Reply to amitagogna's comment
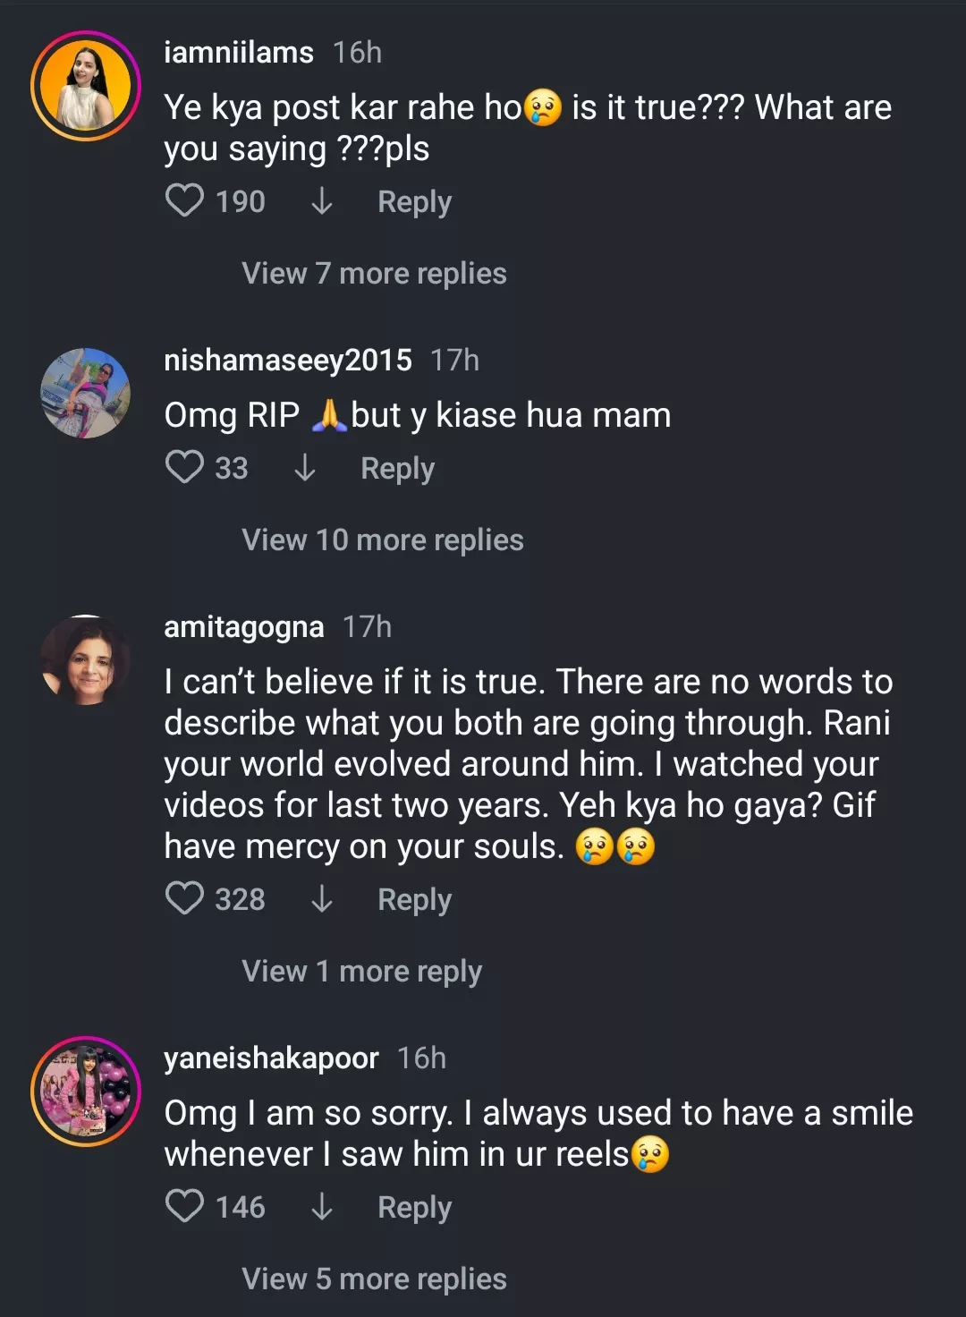This screenshot has width=966, height=1317. click(x=414, y=899)
